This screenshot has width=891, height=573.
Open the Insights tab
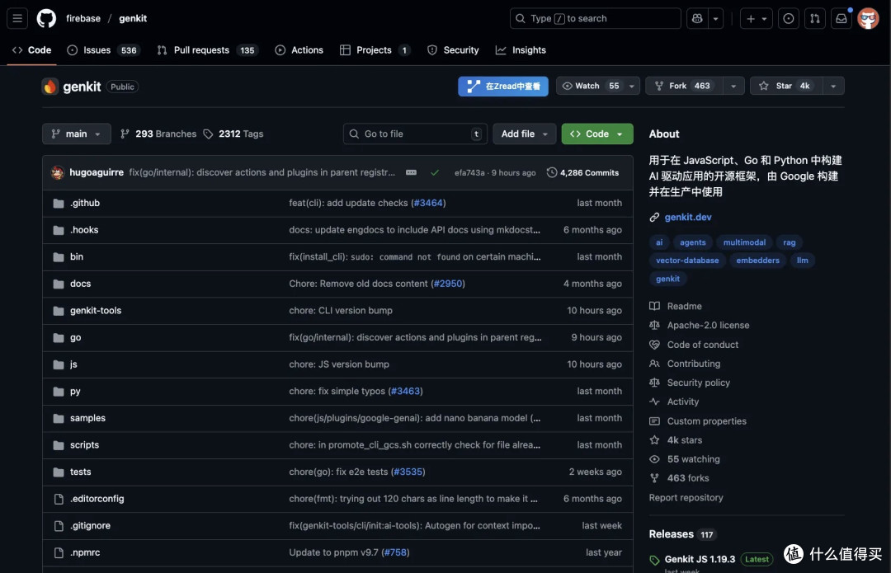point(521,50)
